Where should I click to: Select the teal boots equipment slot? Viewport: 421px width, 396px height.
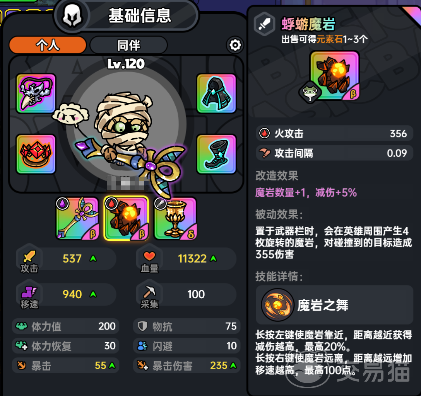[x=216, y=154]
